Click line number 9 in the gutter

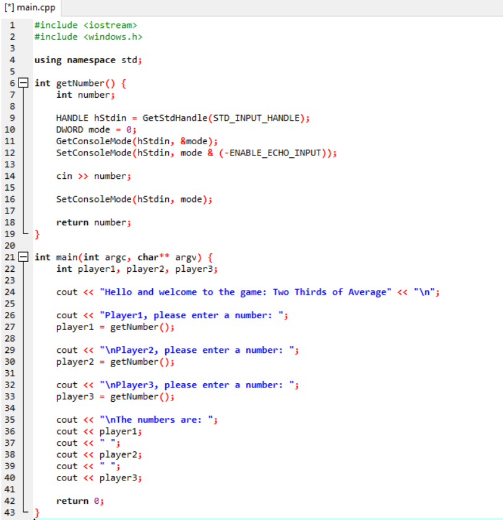pyautogui.click(x=12, y=118)
